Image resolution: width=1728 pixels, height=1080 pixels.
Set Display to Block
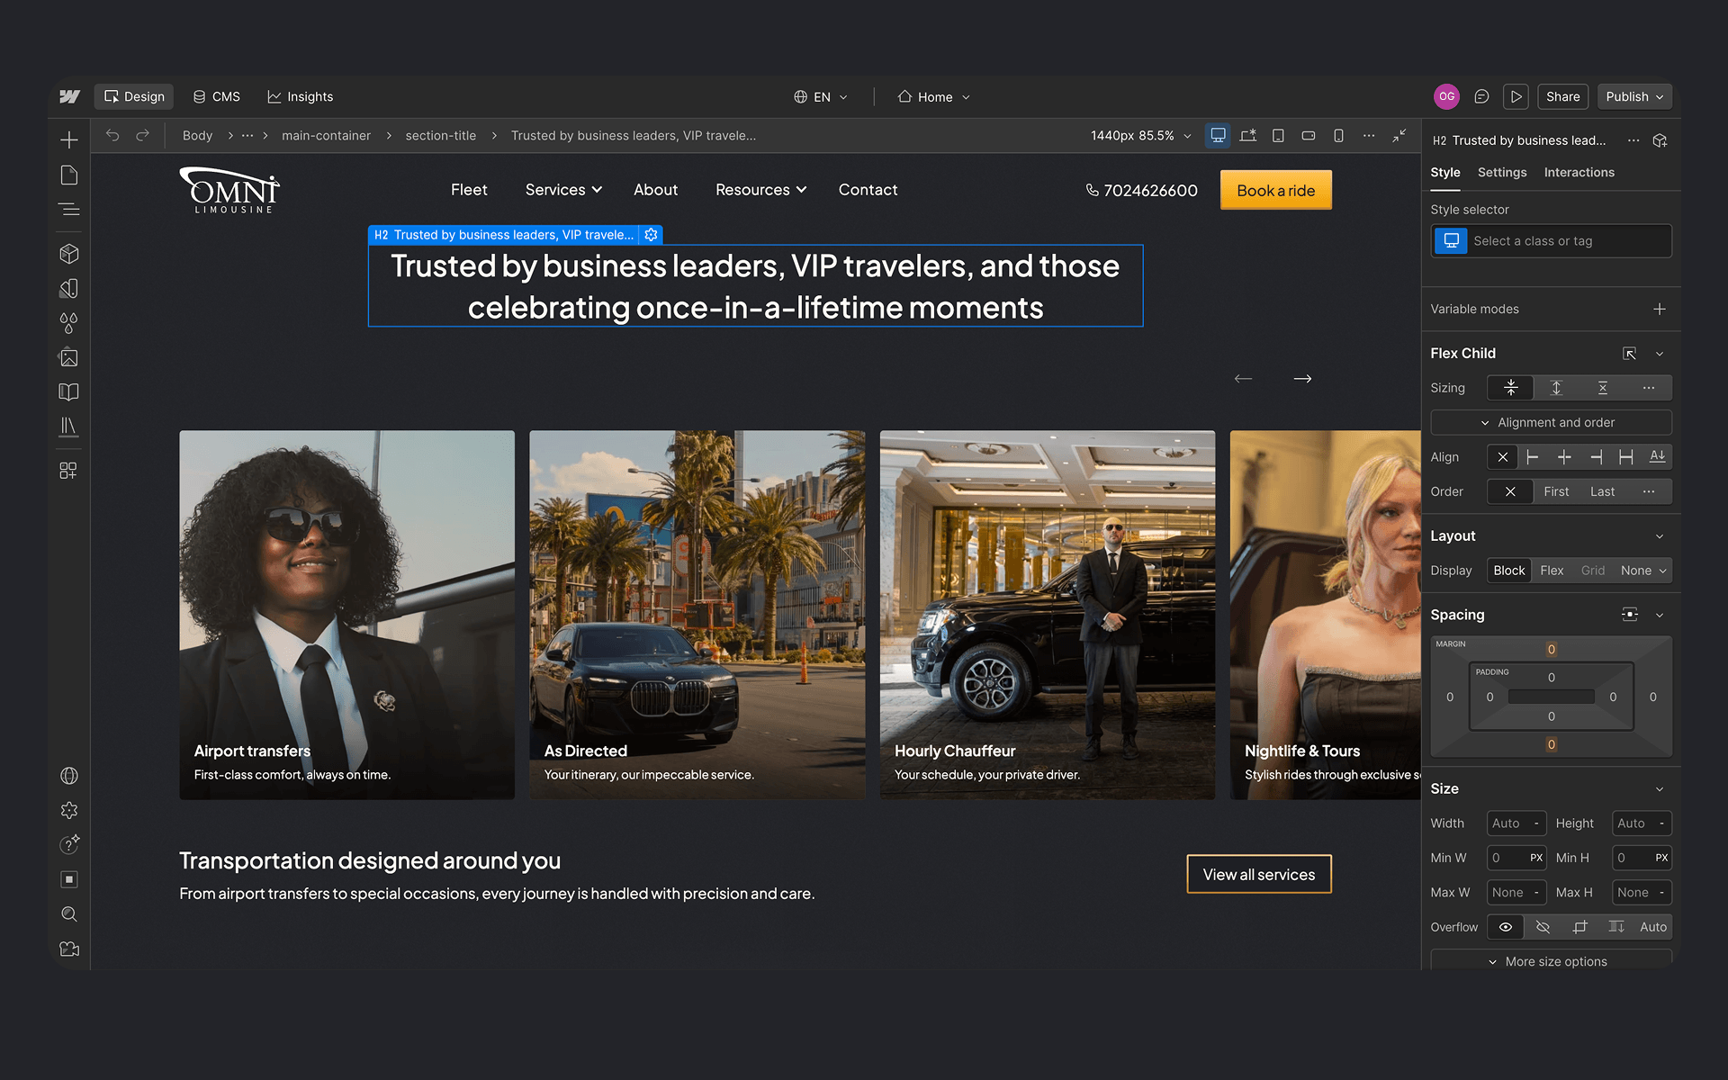coord(1509,571)
